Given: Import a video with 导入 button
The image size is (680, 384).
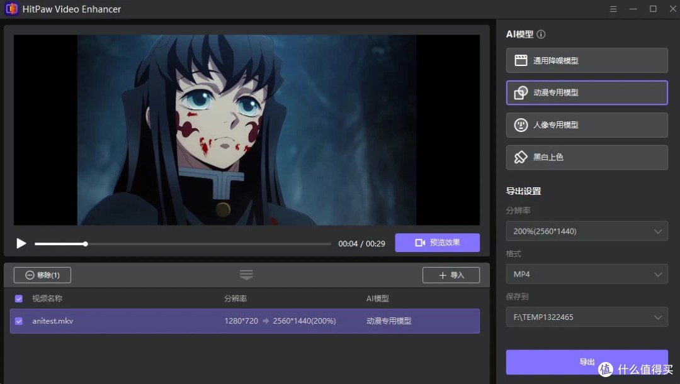Looking at the screenshot, I should tap(451, 275).
